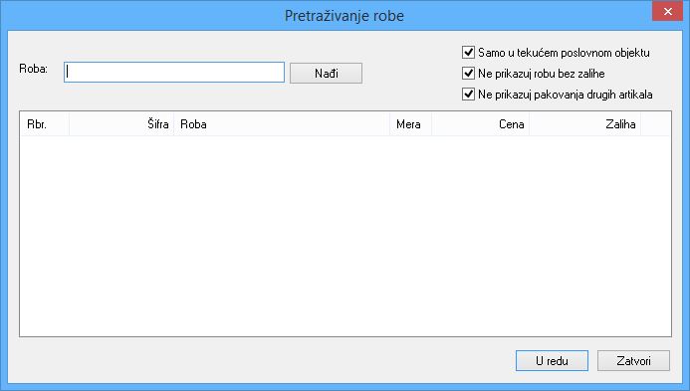Click into the Roba search input field
The height and width of the screenshot is (391, 690).
click(x=174, y=72)
